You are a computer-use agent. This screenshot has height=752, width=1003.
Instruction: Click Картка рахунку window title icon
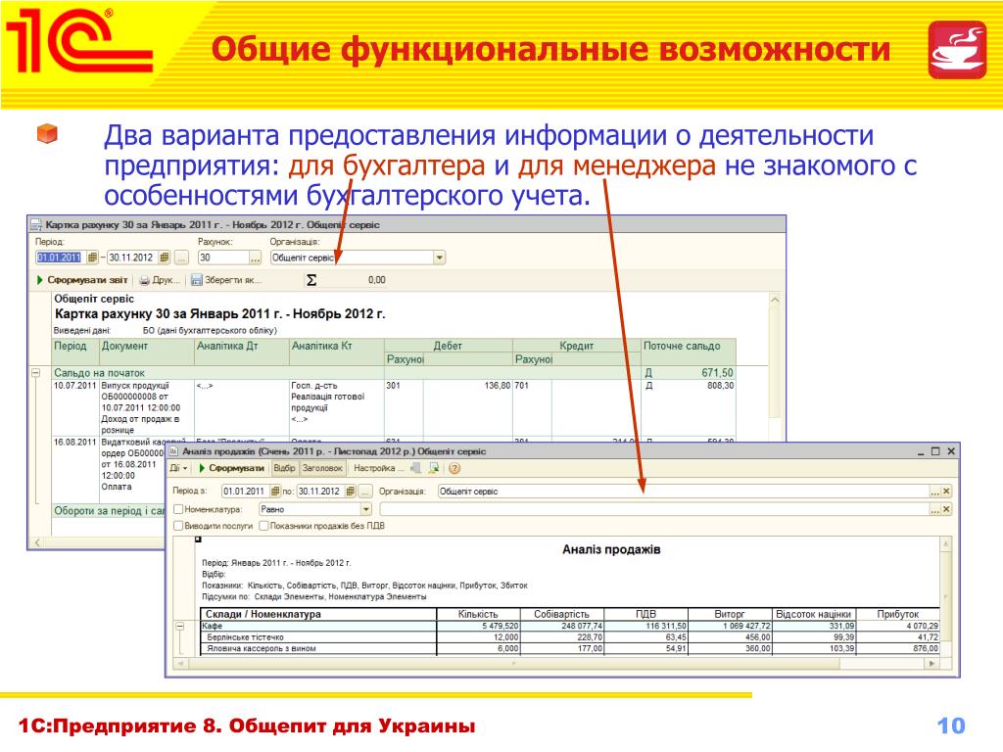36,224
